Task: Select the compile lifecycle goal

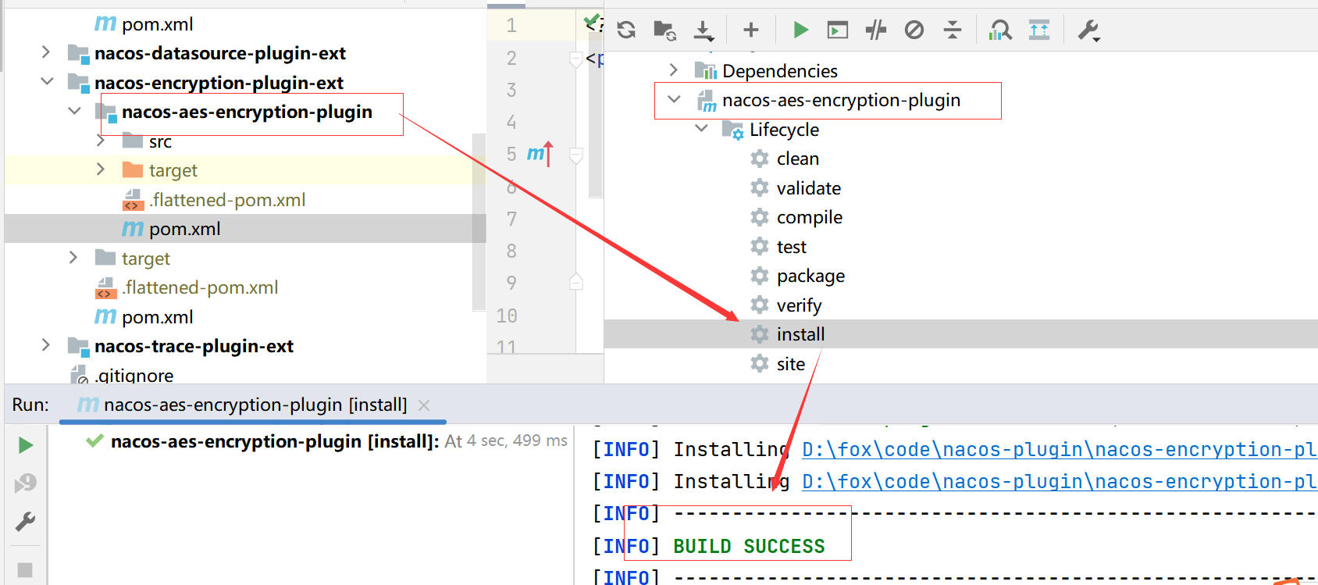Action: 810,217
